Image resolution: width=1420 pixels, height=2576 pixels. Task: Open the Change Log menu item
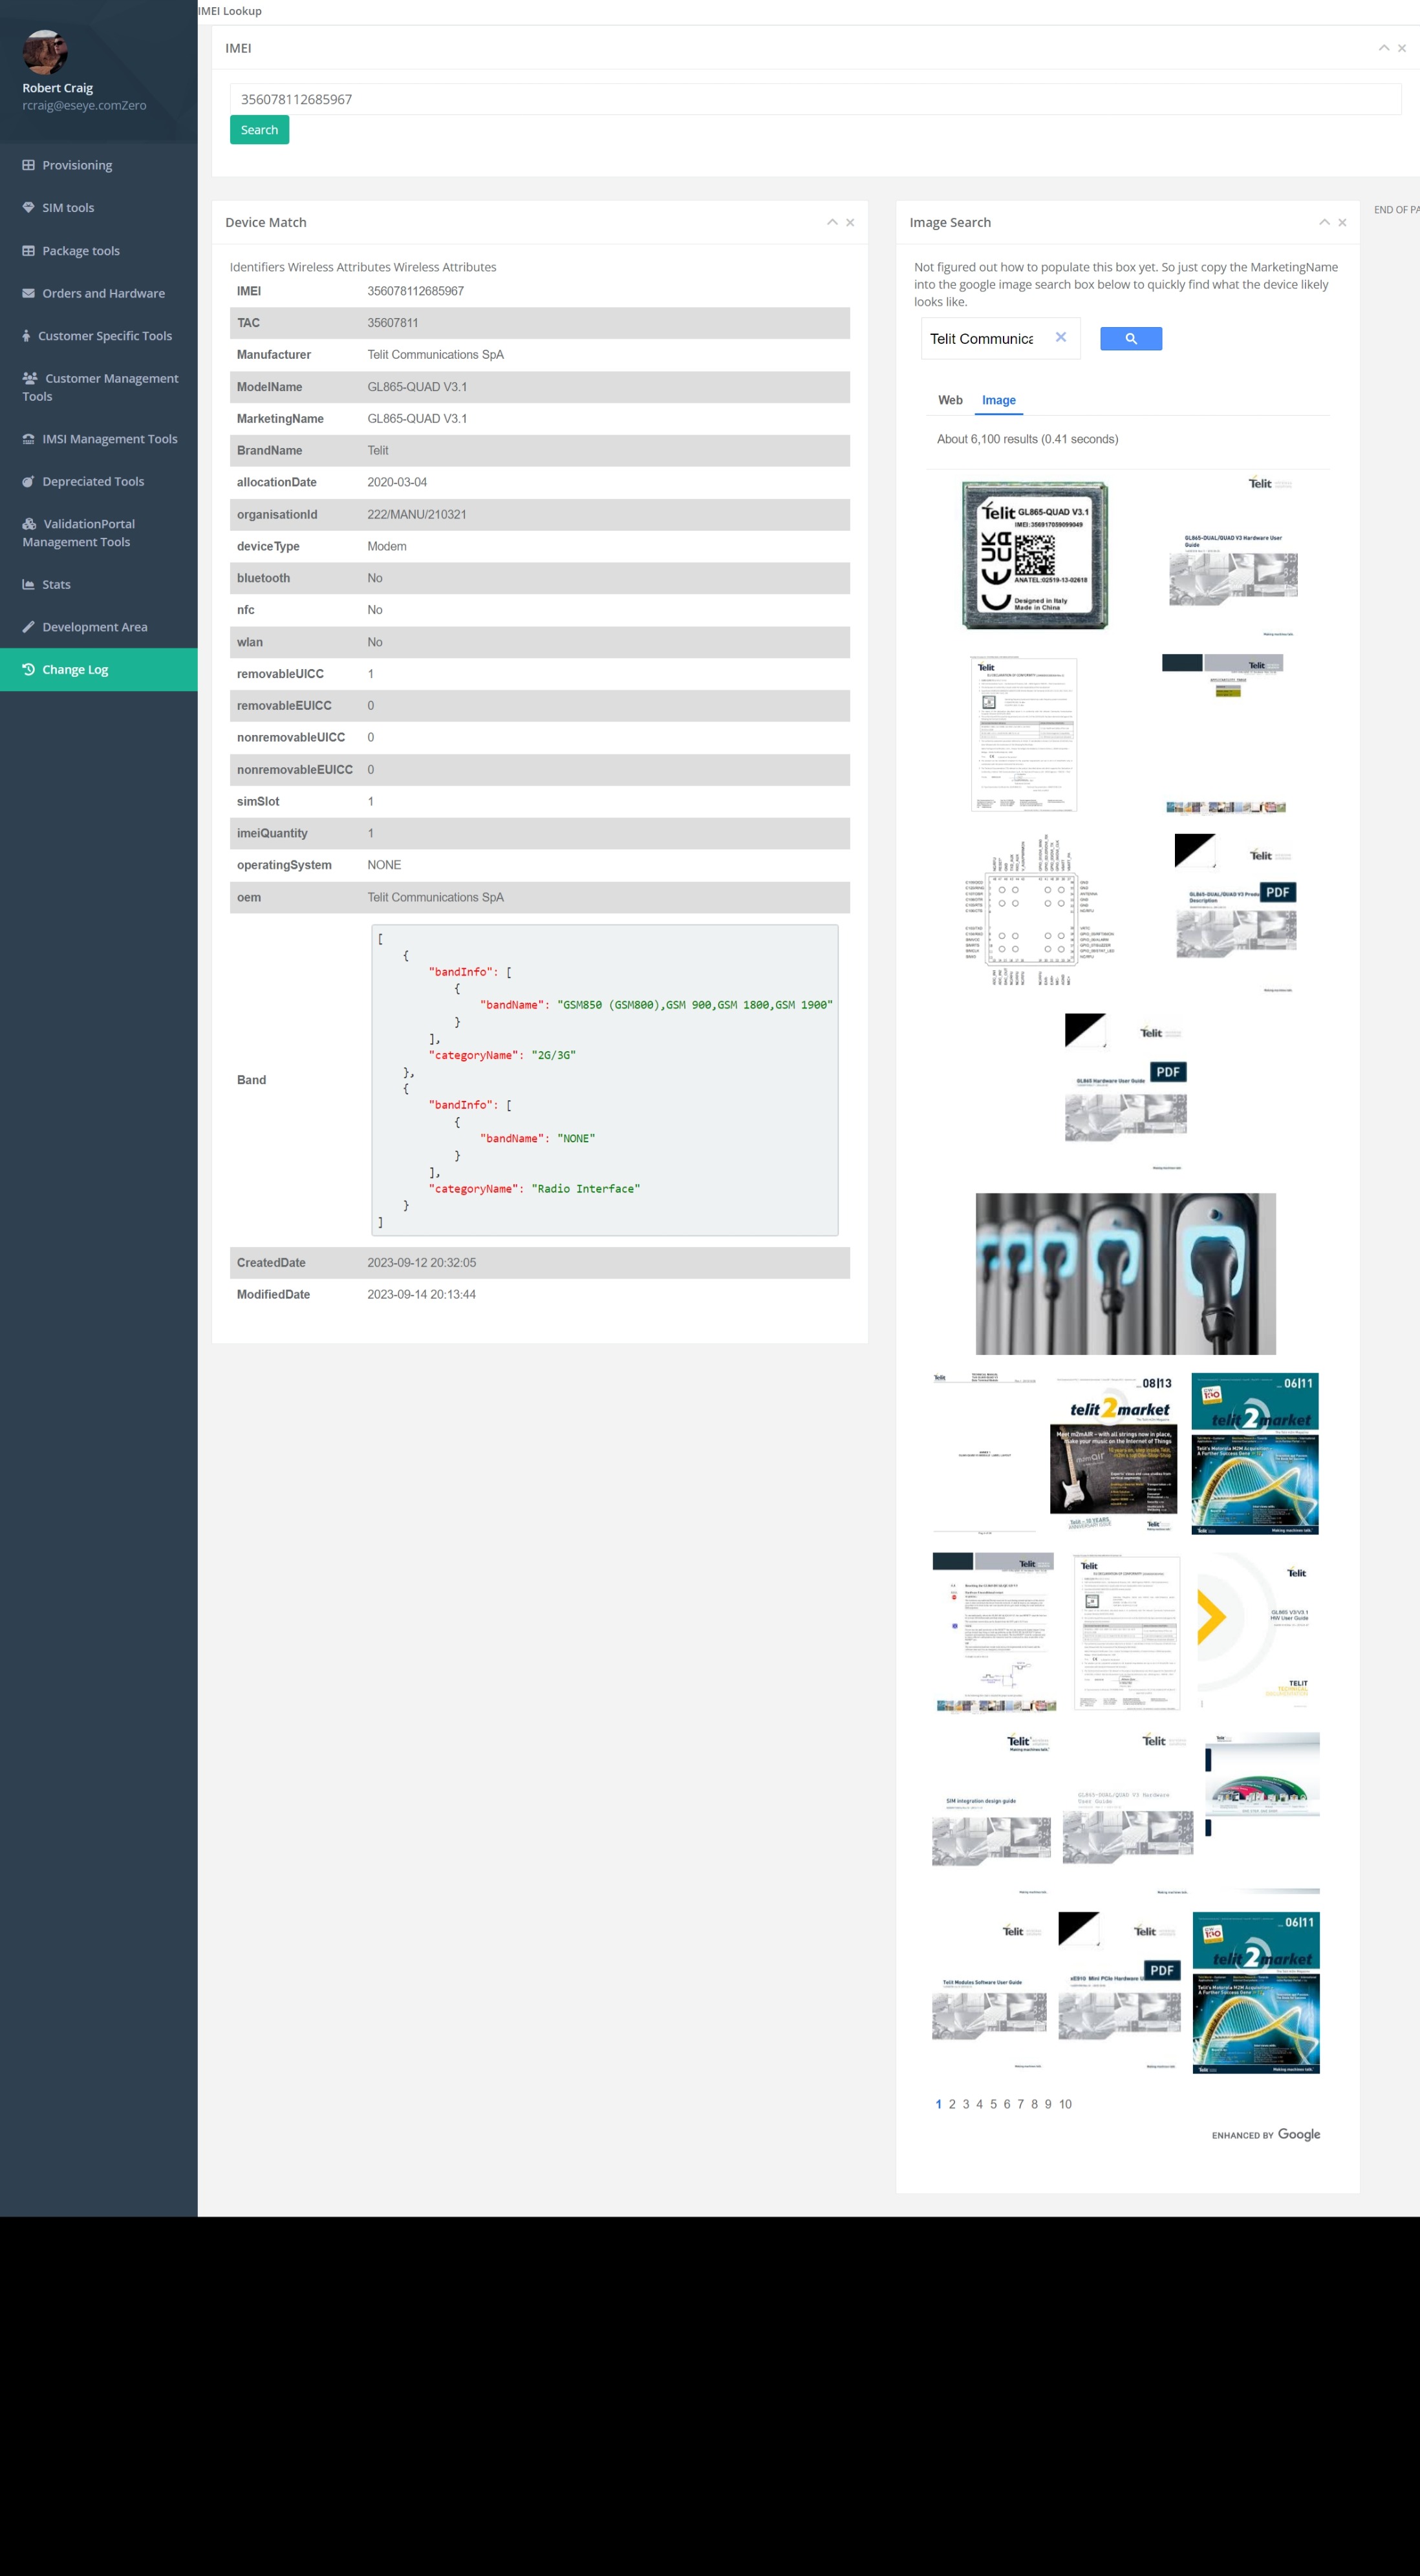[x=75, y=670]
